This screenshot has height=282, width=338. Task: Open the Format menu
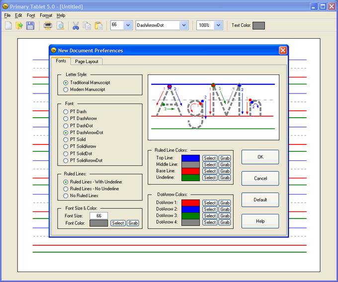[46, 15]
